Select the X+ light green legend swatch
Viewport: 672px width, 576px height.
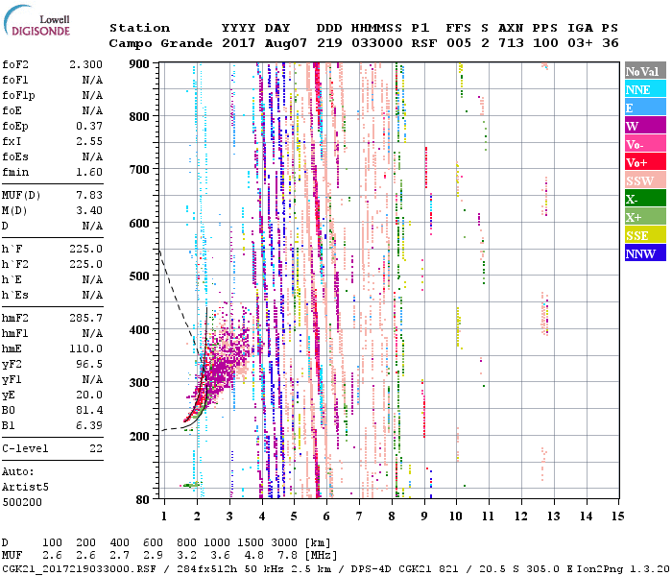645,217
